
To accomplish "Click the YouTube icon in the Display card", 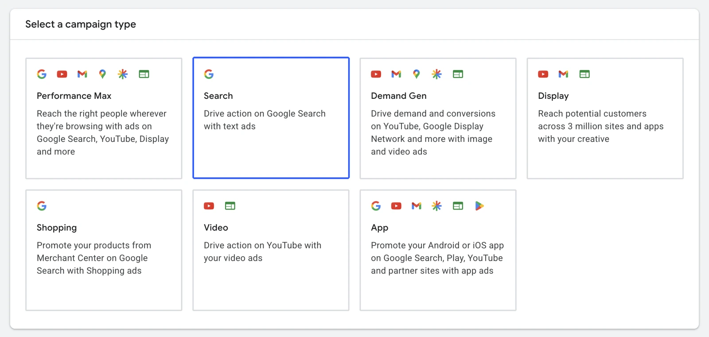I will [x=543, y=74].
